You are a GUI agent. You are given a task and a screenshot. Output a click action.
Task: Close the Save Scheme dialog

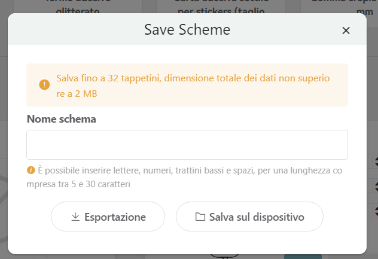346,31
